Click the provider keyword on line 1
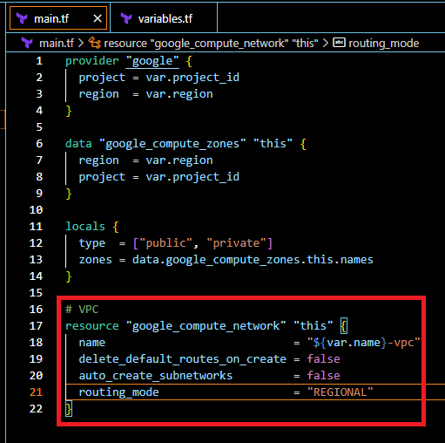Image resolution: width=445 pixels, height=443 pixels. tap(92, 61)
